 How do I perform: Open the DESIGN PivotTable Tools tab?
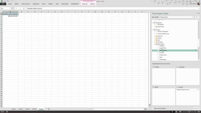tap(92, 4)
